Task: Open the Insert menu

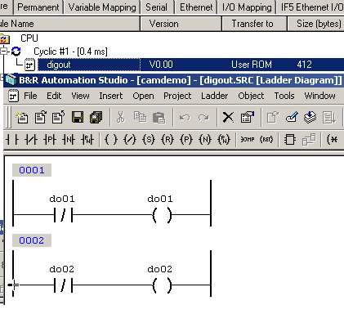Action: coord(111,96)
